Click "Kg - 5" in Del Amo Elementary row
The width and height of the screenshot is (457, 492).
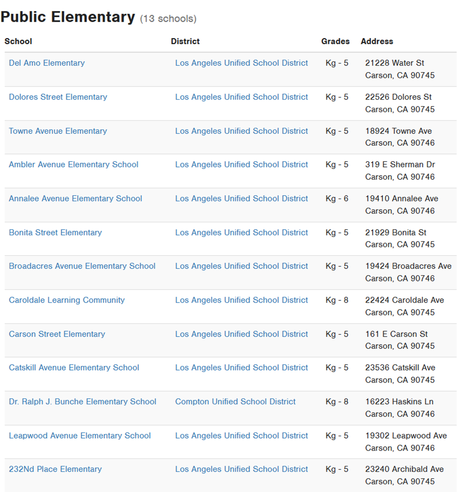click(x=337, y=63)
